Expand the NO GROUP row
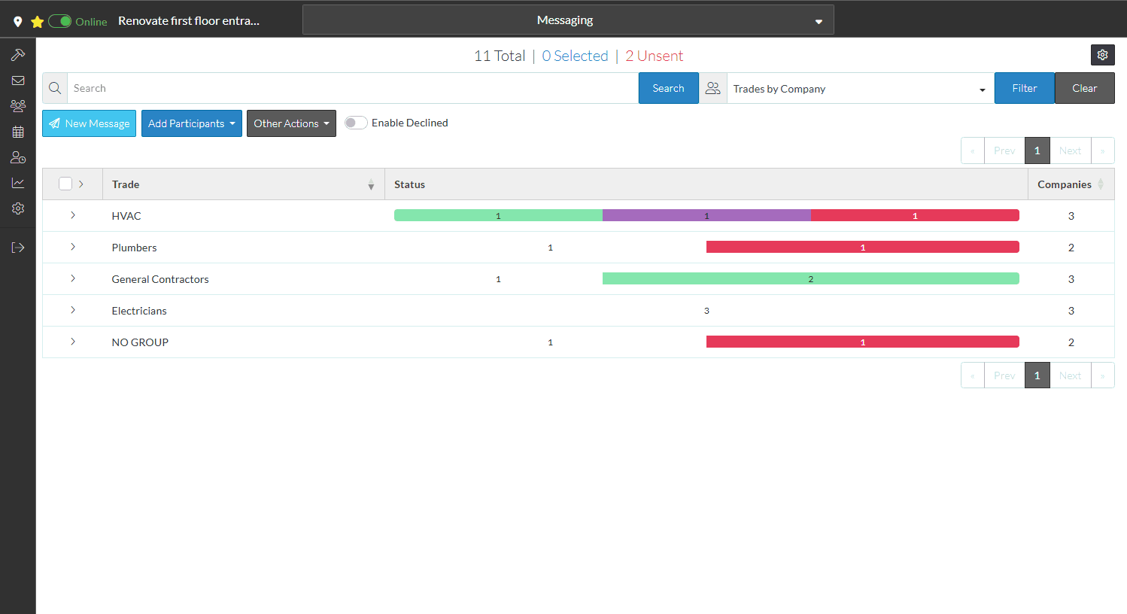Image resolution: width=1127 pixels, height=614 pixels. click(73, 342)
